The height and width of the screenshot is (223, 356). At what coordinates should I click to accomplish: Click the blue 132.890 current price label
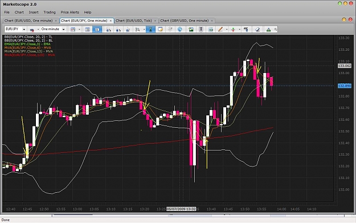tap(345, 86)
